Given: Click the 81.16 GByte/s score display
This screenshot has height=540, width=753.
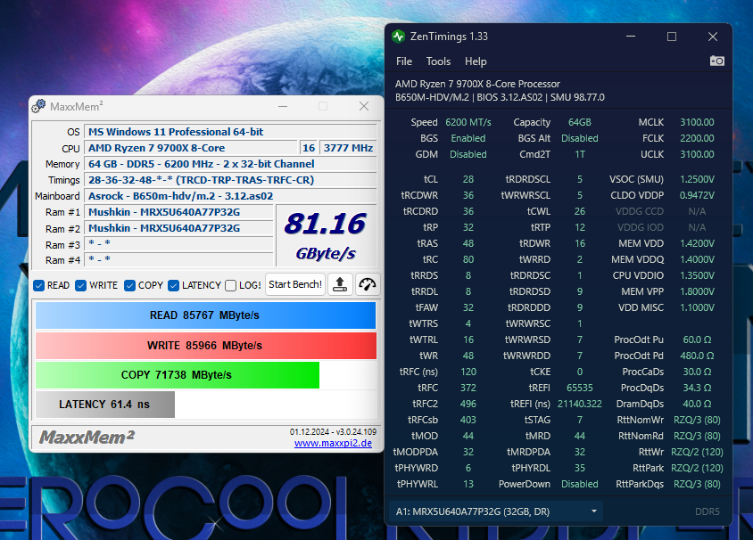Looking at the screenshot, I should pos(326,235).
